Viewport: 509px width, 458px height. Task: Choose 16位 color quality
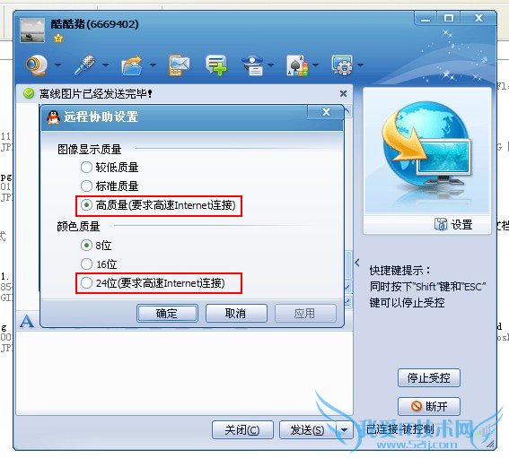coord(87,264)
